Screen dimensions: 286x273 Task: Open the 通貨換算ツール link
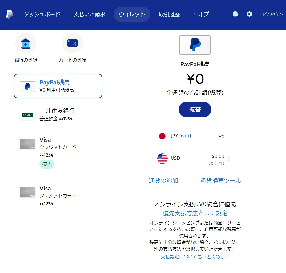[221, 180]
